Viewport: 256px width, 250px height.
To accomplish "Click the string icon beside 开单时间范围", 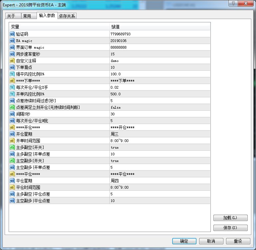I will pyautogui.click(x=12, y=141).
